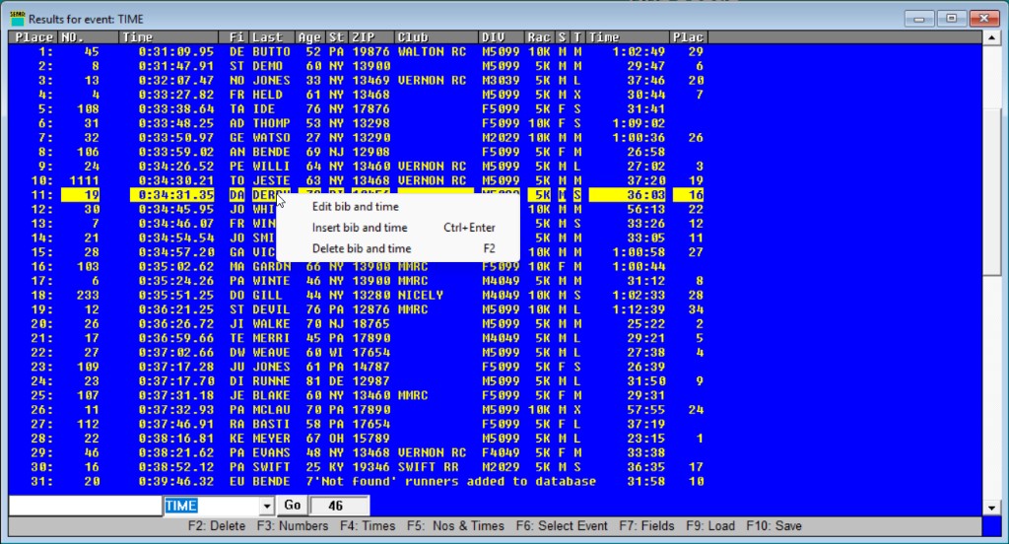
Task: Click the Rac column header
Action: click(x=539, y=37)
